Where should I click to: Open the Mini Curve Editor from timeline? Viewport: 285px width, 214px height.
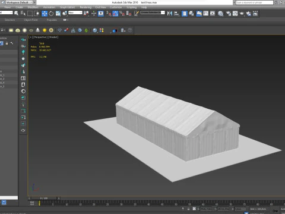tap(32, 203)
